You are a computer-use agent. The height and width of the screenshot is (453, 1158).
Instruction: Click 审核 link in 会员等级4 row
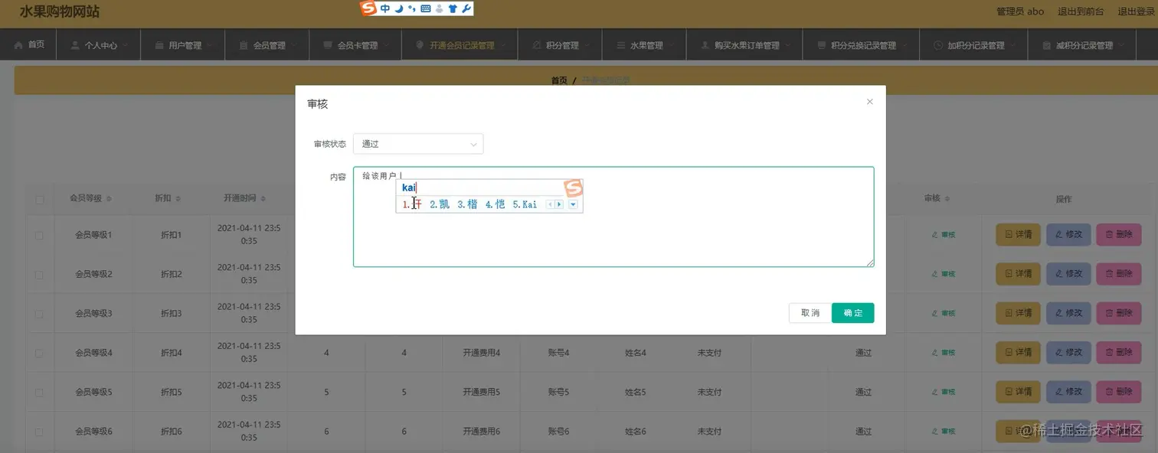[944, 353]
